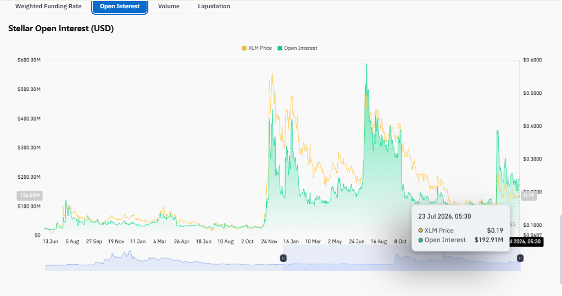Click the 11 Jan date label
The height and width of the screenshot is (296, 562).
pyautogui.click(x=138, y=242)
